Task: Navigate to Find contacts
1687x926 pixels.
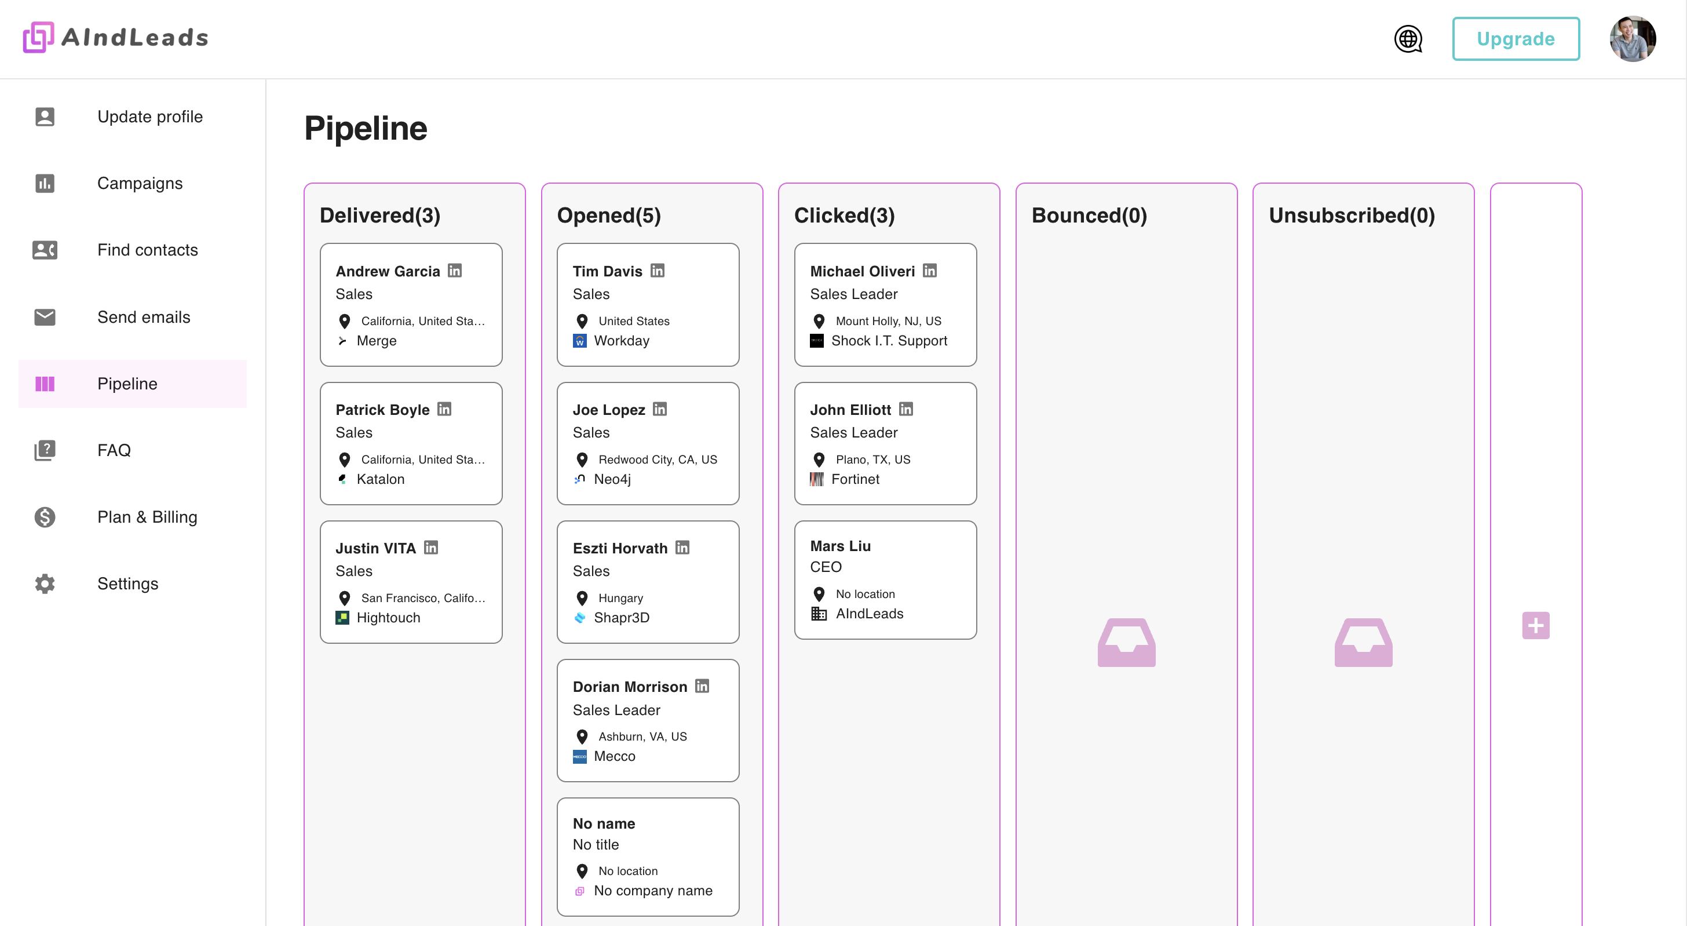Action: pos(147,250)
